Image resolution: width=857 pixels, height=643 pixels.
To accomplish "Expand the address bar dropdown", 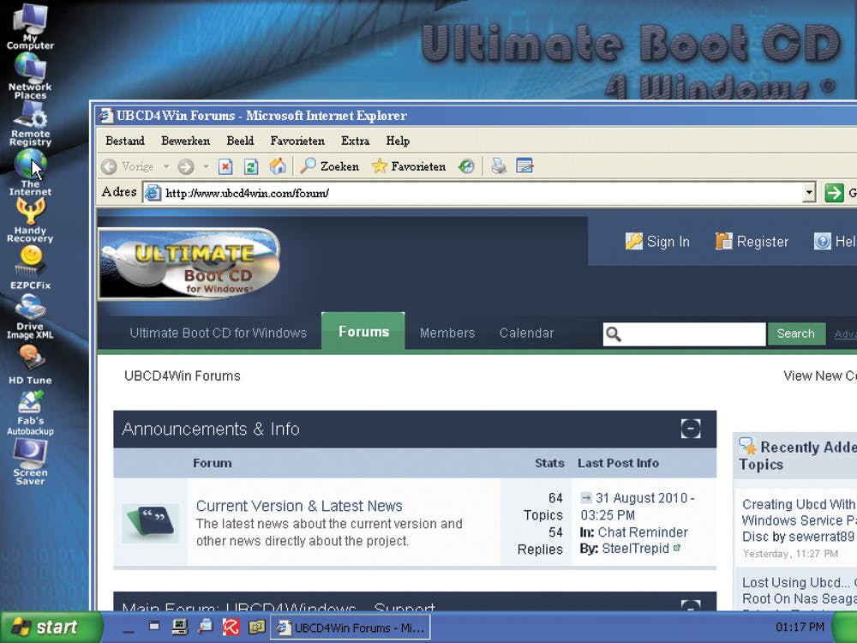I will coord(809,193).
